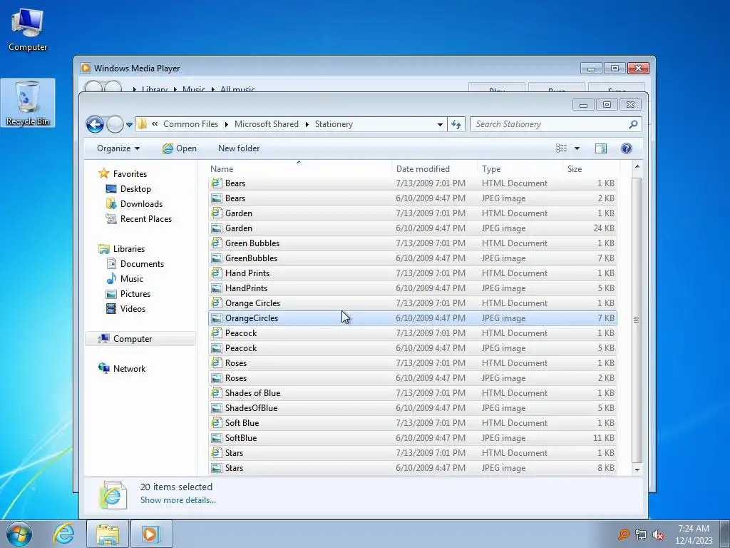This screenshot has height=548, width=730.
Task: Click the change view icon
Action: pos(562,148)
